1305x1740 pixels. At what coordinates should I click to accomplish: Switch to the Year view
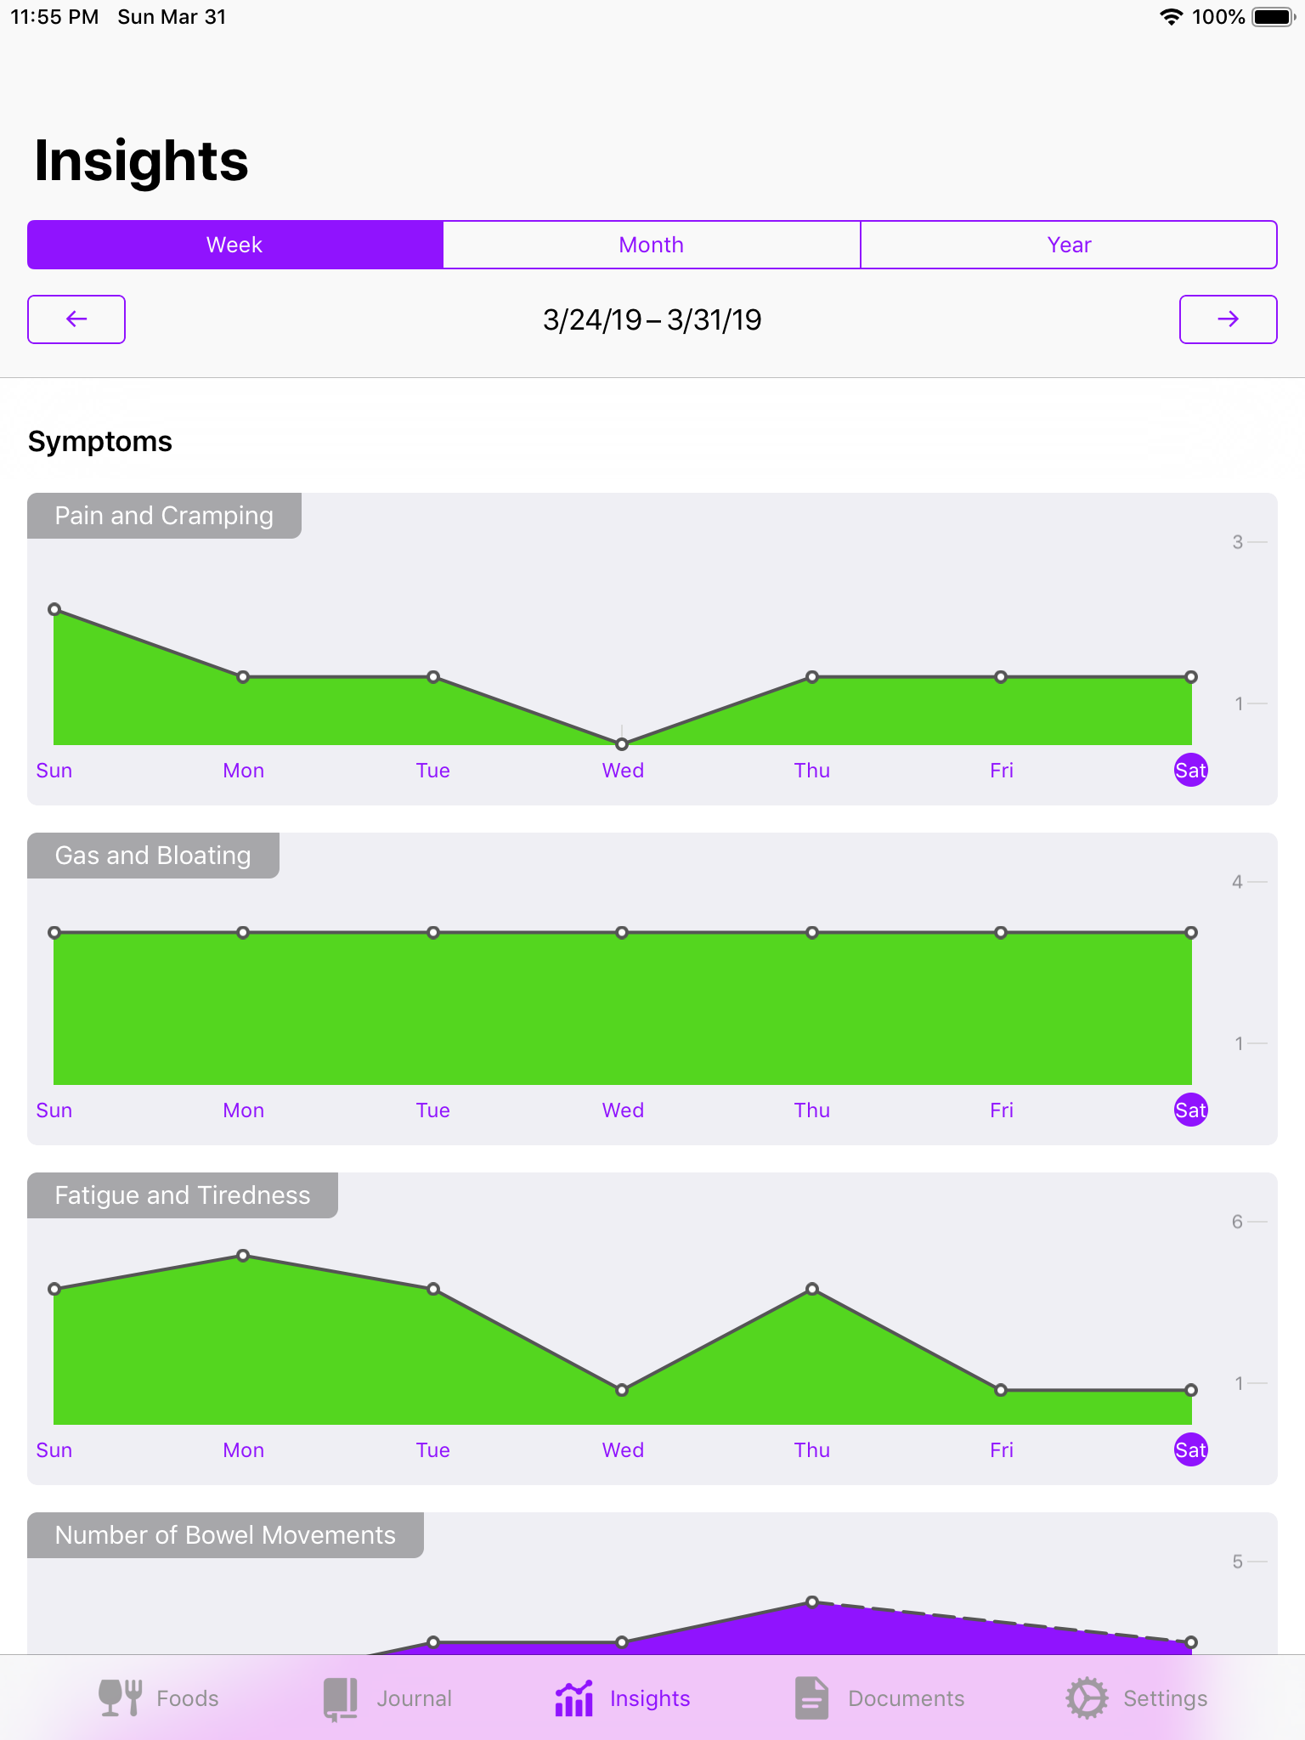tap(1069, 245)
